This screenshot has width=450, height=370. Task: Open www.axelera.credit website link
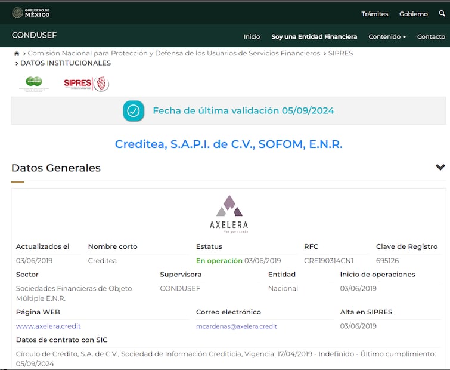coord(48,326)
